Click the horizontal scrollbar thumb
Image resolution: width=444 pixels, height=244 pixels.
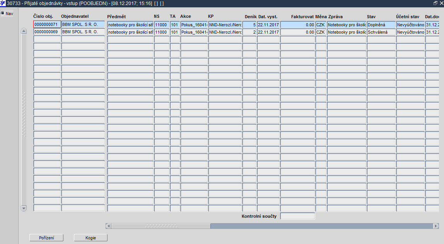point(161,226)
